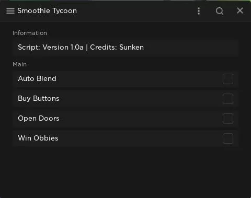The width and height of the screenshot is (251, 198).
Task: Click the Buy Buttons label text
Action: pos(39,99)
